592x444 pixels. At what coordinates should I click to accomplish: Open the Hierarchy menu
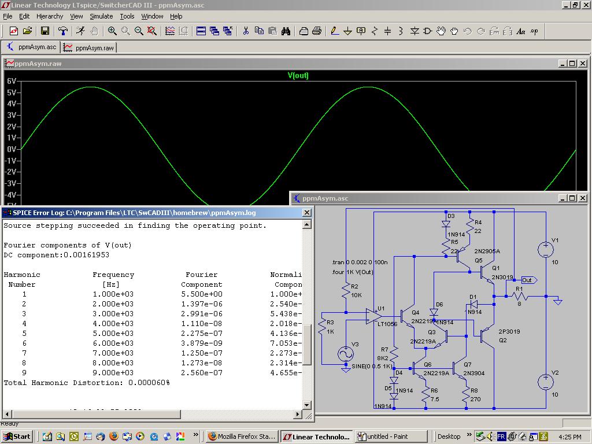pos(50,16)
